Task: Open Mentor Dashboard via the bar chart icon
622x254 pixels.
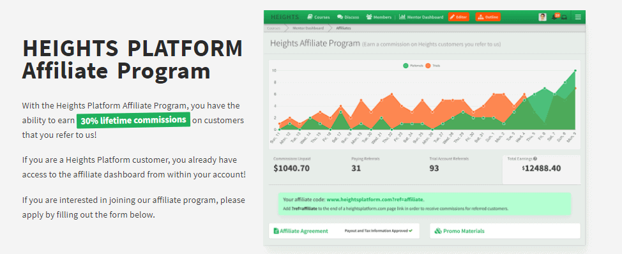Action: click(x=421, y=17)
